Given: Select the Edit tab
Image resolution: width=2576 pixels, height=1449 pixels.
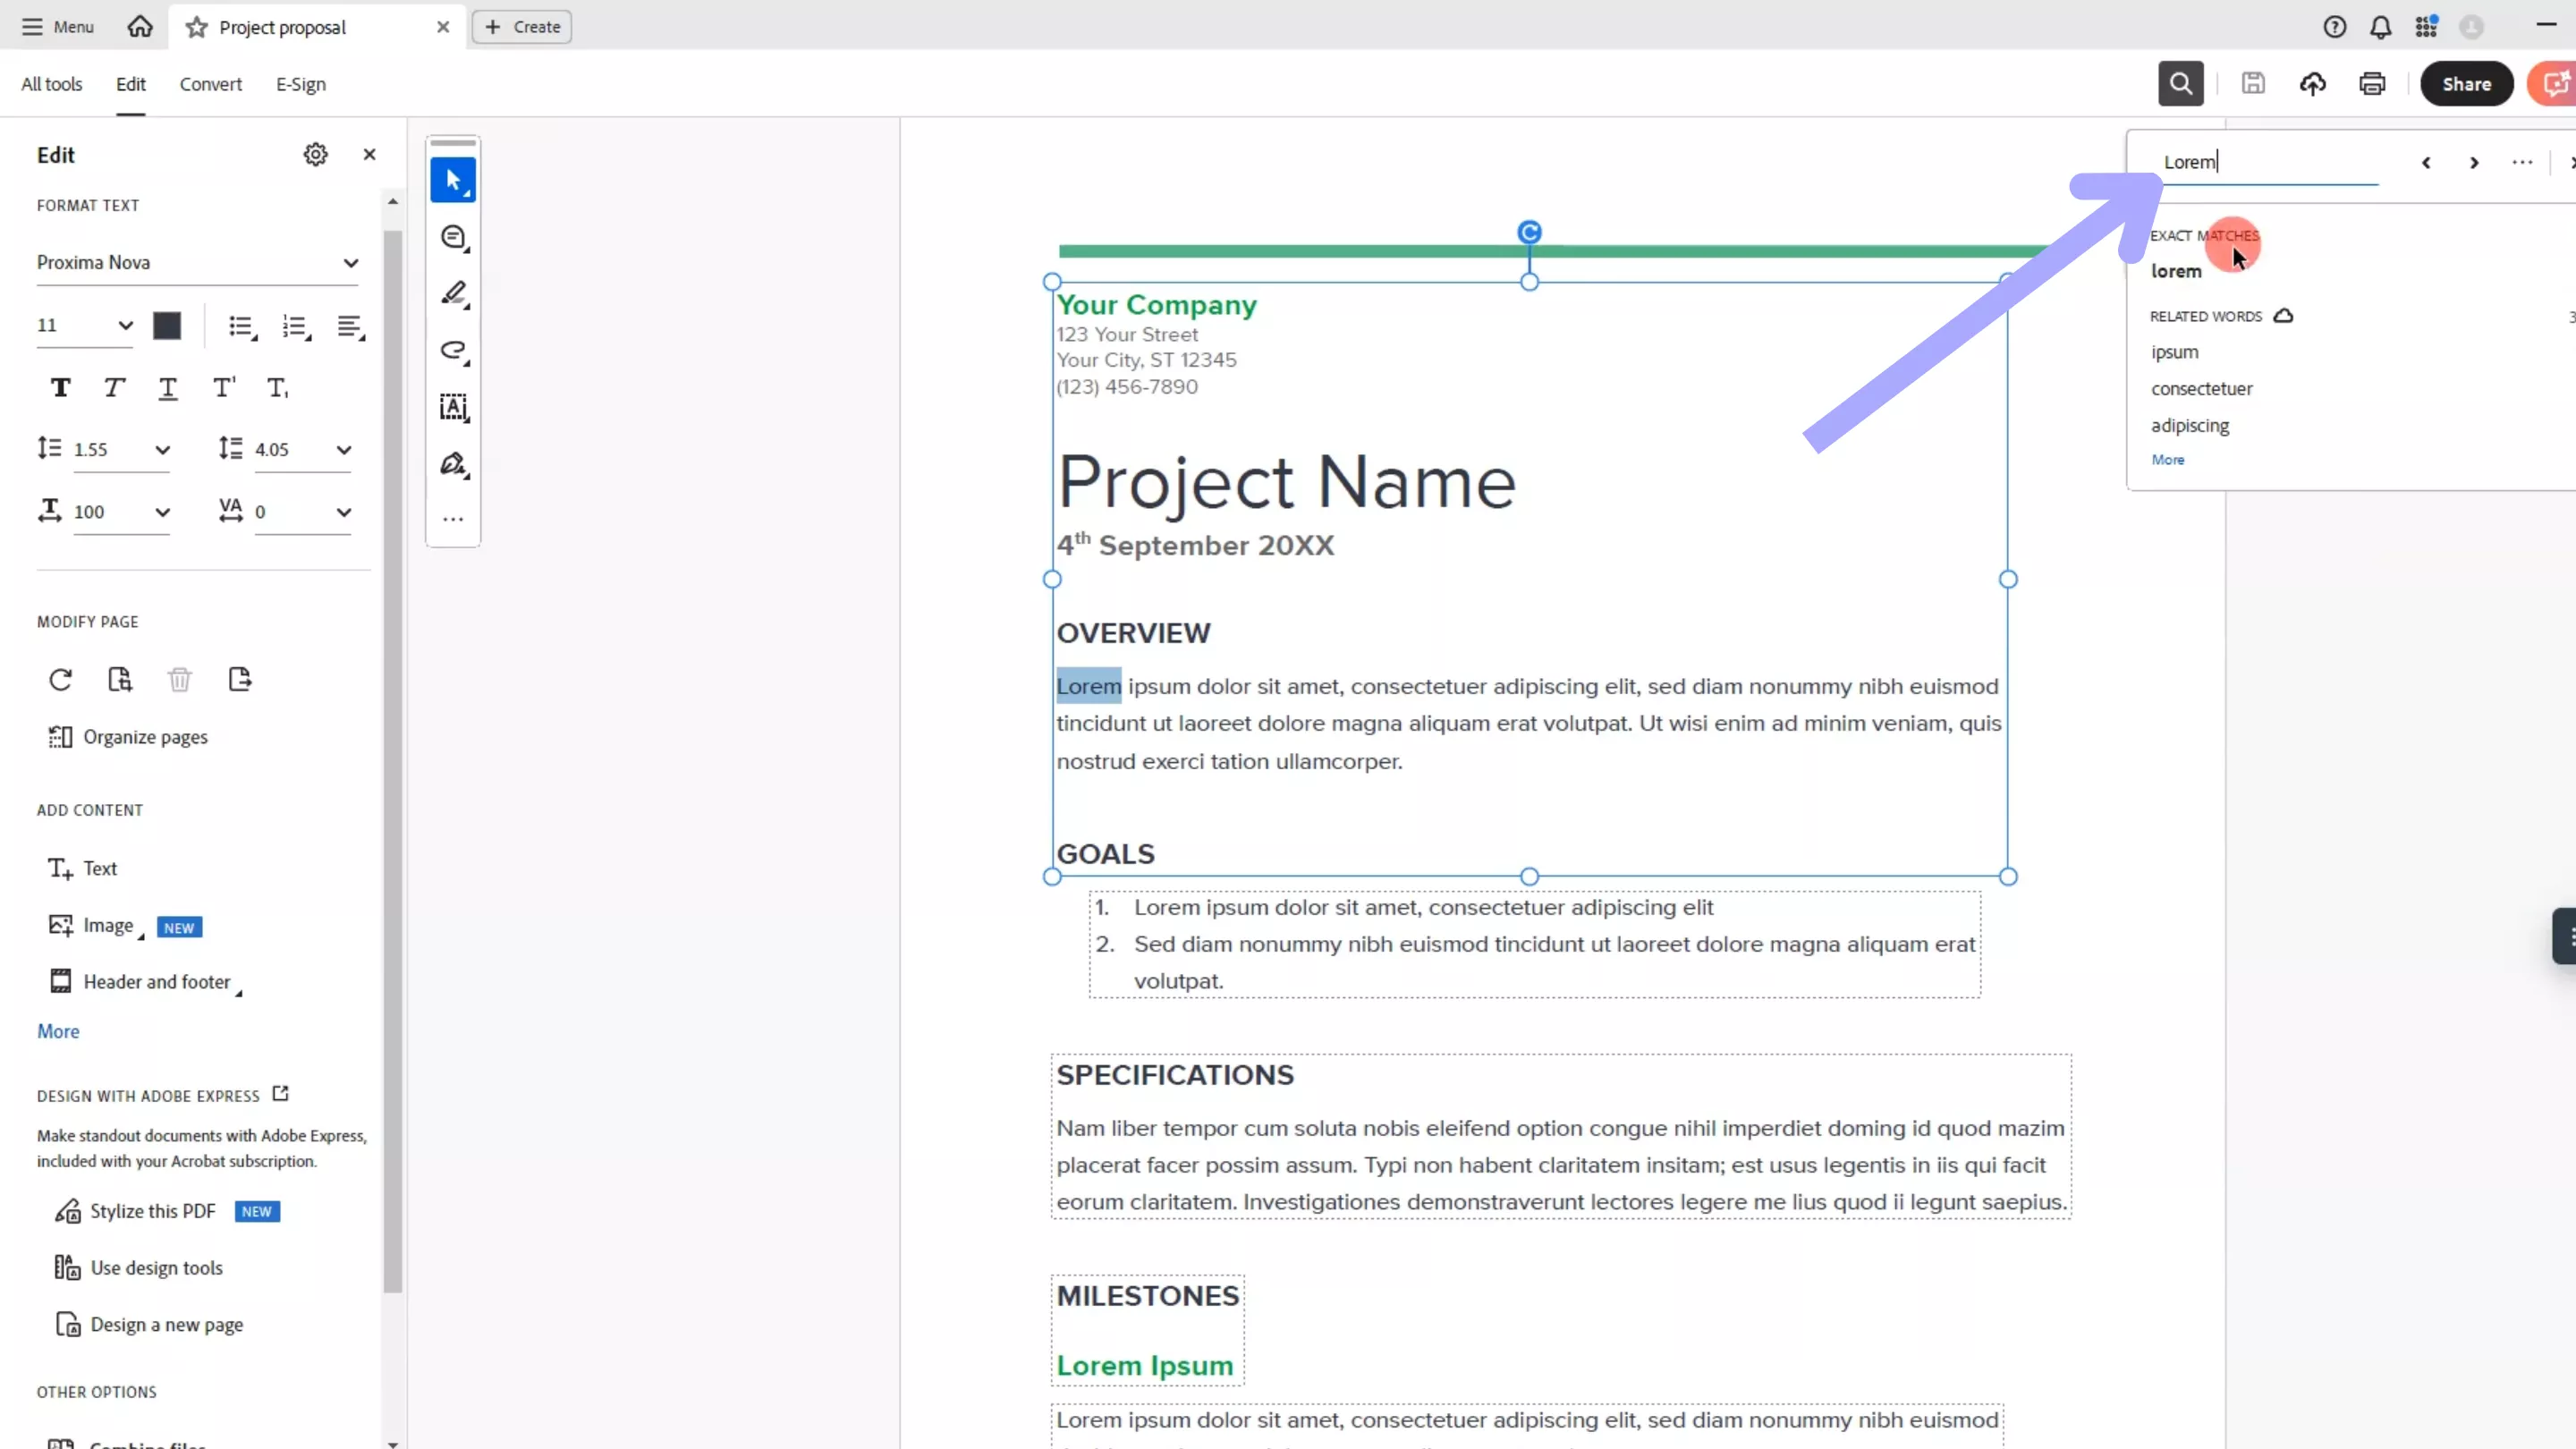Looking at the screenshot, I should 131,84.
